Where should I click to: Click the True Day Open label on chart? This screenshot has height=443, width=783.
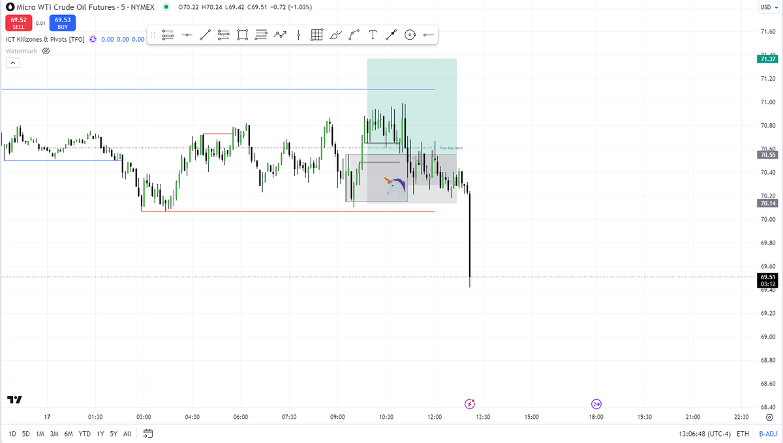point(451,148)
